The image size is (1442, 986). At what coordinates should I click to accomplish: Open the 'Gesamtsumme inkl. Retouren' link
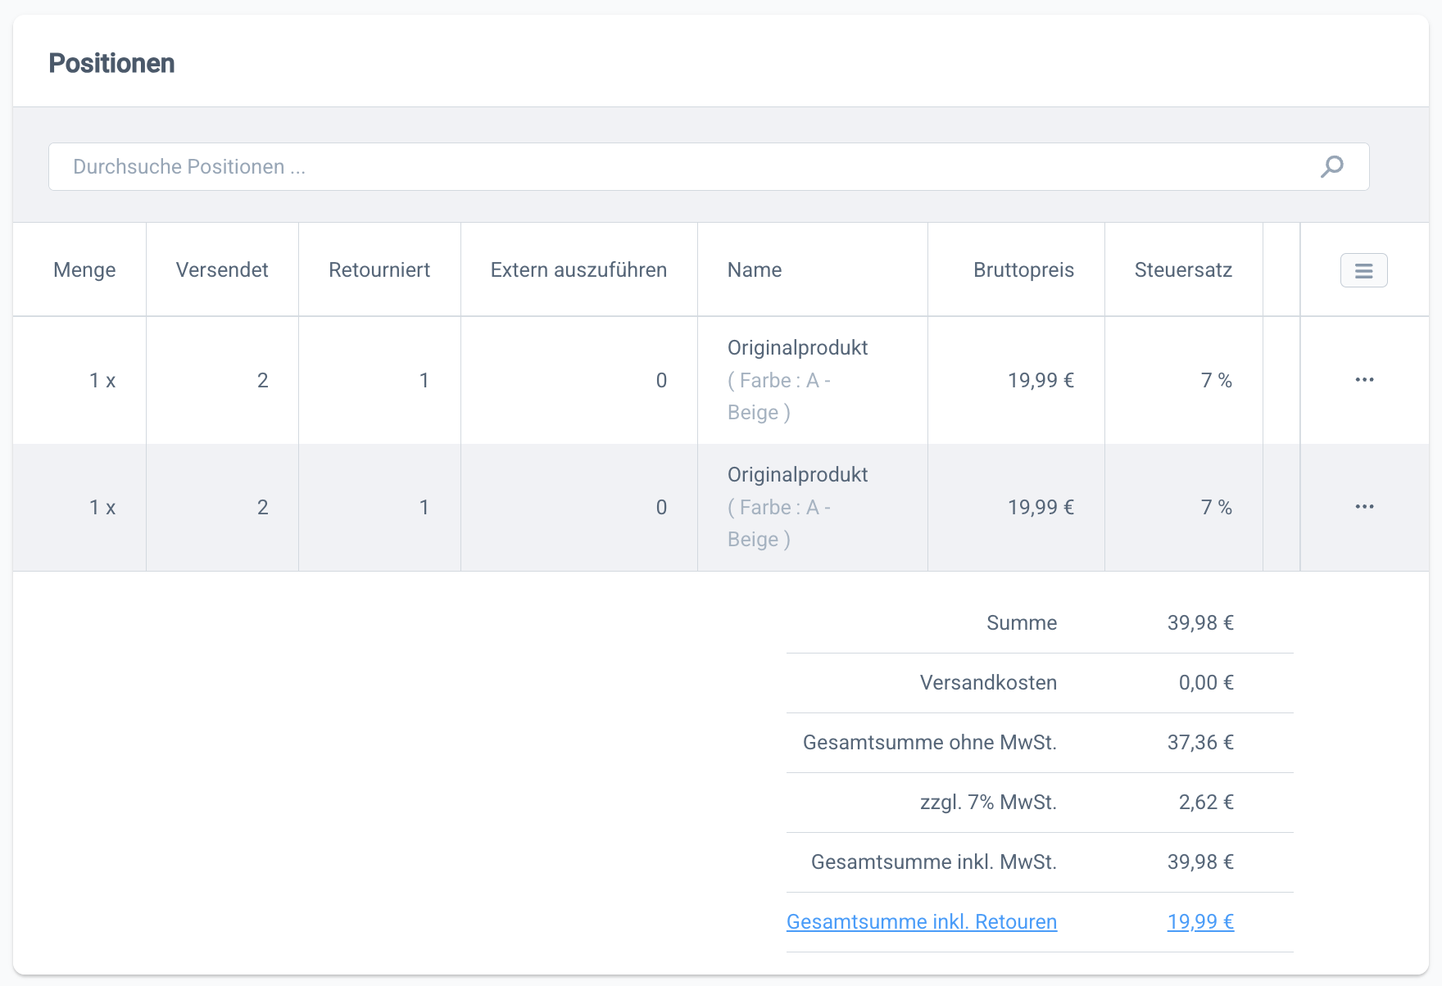pyautogui.click(x=922, y=922)
